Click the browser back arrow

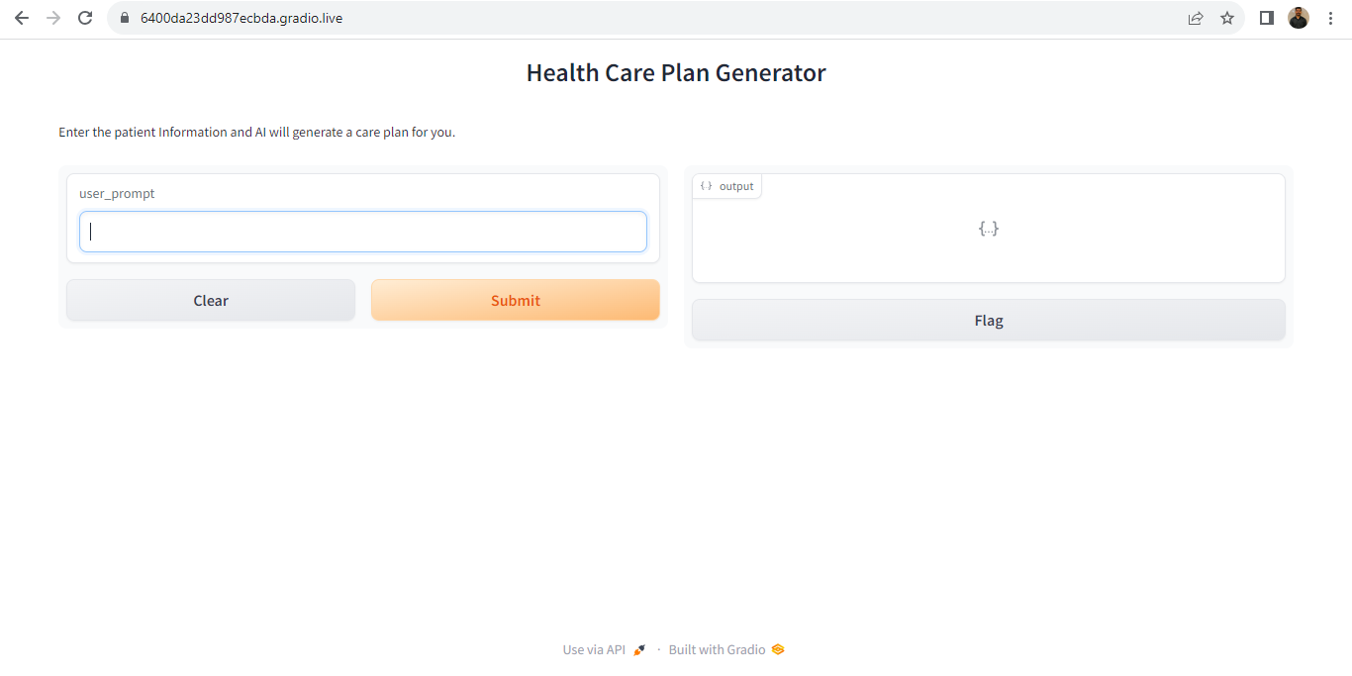coord(21,17)
